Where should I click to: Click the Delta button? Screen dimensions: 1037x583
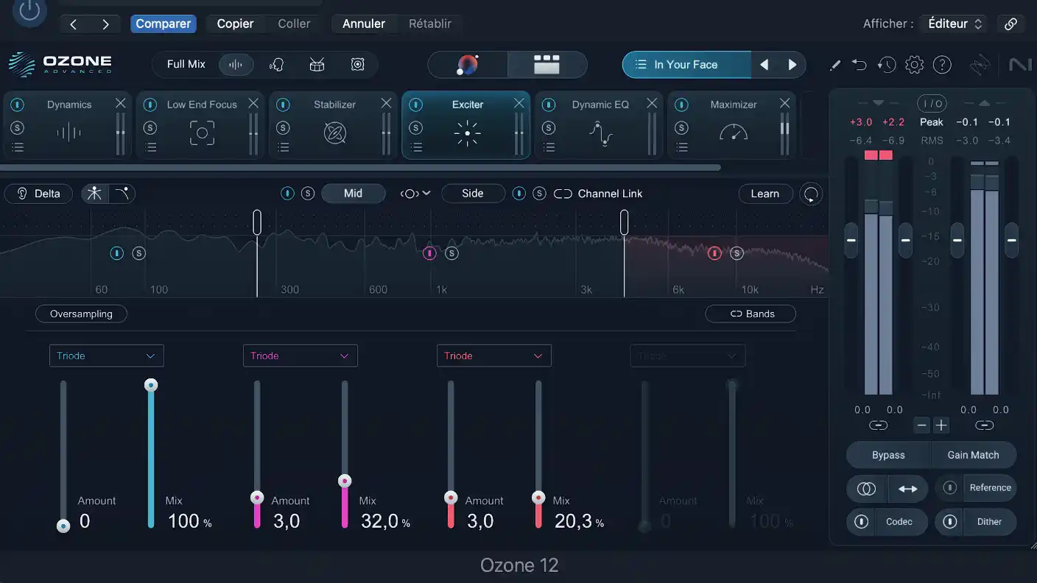coord(38,194)
